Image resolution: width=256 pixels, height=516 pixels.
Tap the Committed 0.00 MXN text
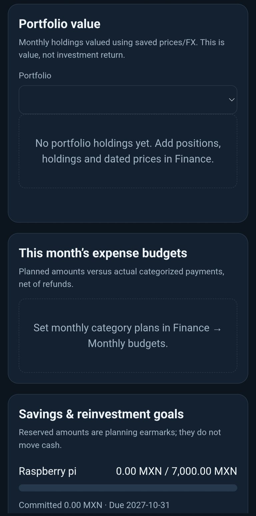(60, 505)
